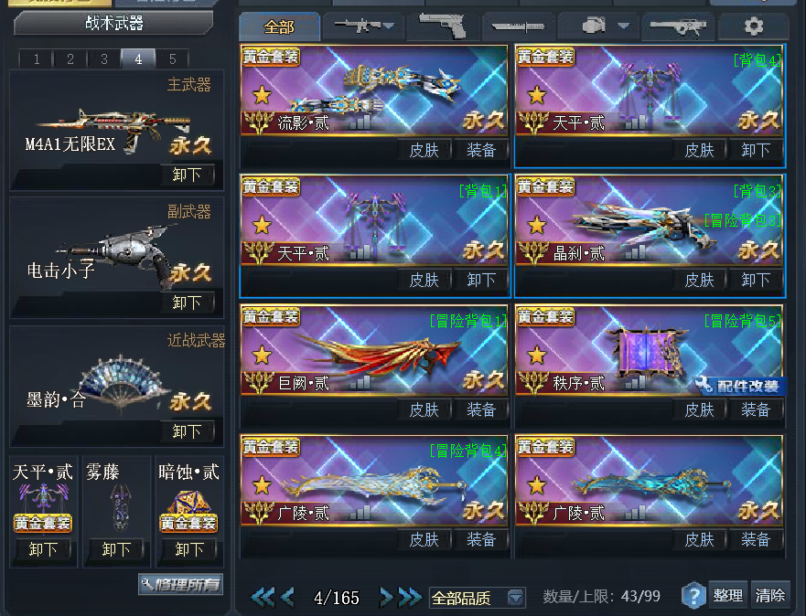Switch to backpack slot 2

[x=70, y=58]
